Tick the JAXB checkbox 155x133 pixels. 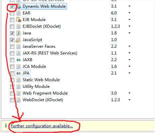point(12,60)
